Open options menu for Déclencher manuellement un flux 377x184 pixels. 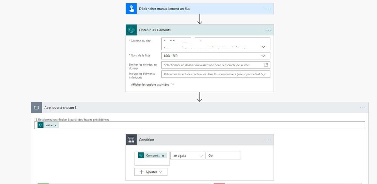point(268,9)
